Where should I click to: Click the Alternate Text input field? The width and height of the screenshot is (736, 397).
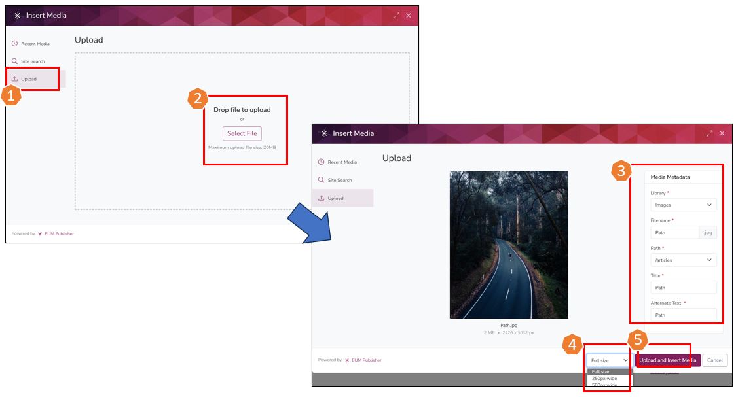684,315
